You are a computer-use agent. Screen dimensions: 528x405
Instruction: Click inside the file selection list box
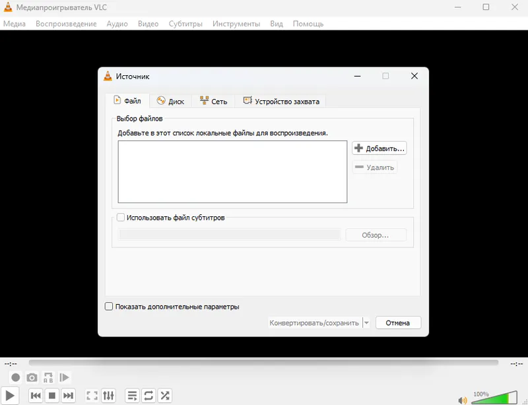[232, 171]
